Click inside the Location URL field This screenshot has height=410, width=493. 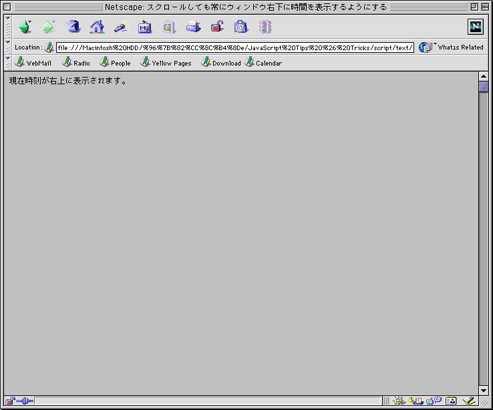coord(235,47)
